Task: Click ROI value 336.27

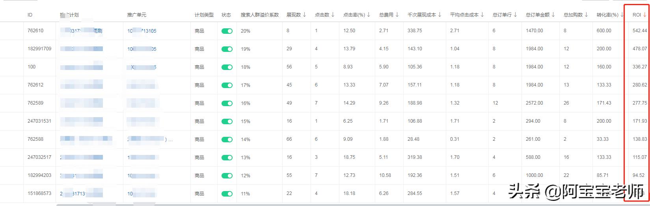Action: tap(640, 67)
